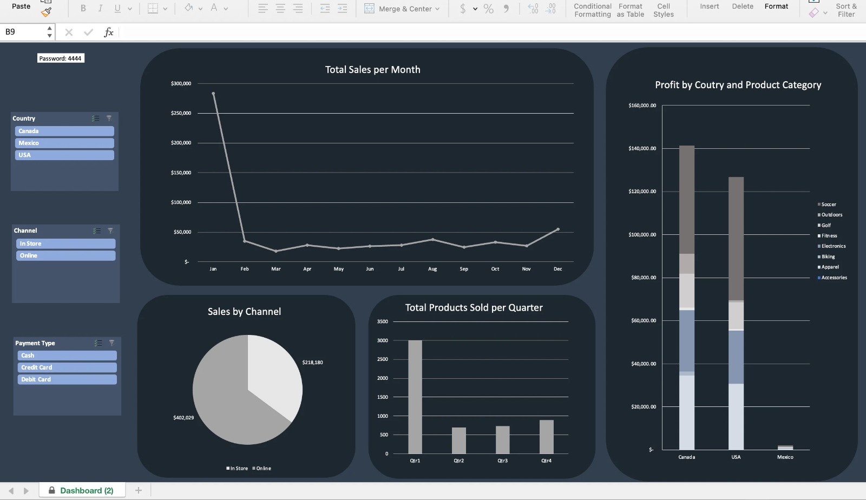Screen dimensions: 866x500
Task: Open the Format cells menu
Action: 776,6
